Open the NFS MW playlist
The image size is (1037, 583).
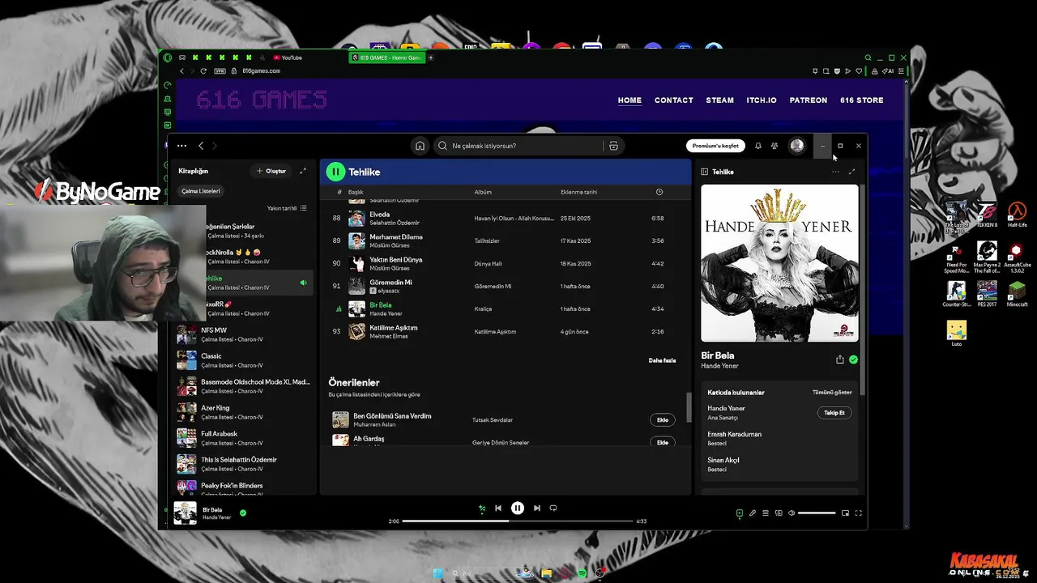244,334
